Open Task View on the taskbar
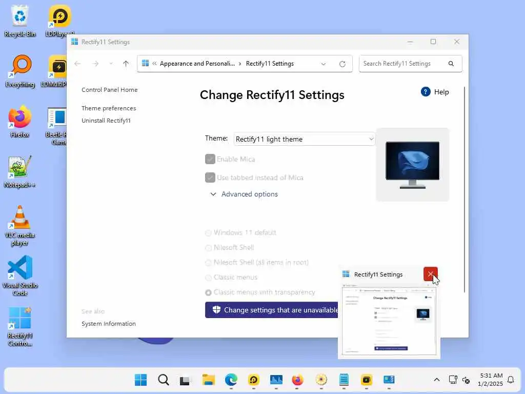The image size is (525, 394). pos(185,380)
